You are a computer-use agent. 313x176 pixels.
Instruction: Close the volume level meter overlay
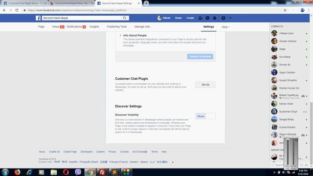coord(296,140)
